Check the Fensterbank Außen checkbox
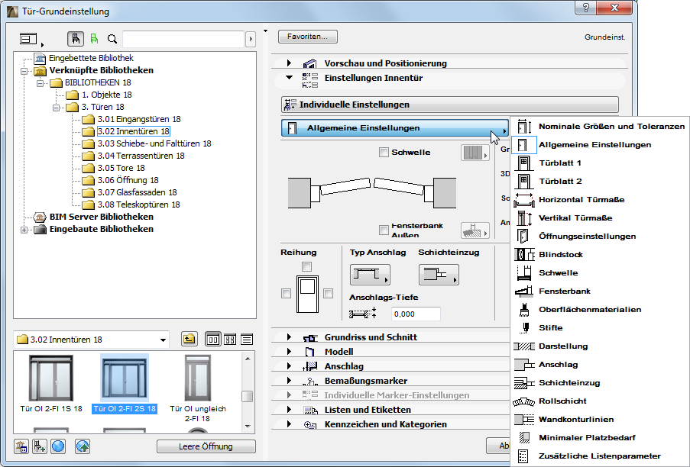 point(383,230)
